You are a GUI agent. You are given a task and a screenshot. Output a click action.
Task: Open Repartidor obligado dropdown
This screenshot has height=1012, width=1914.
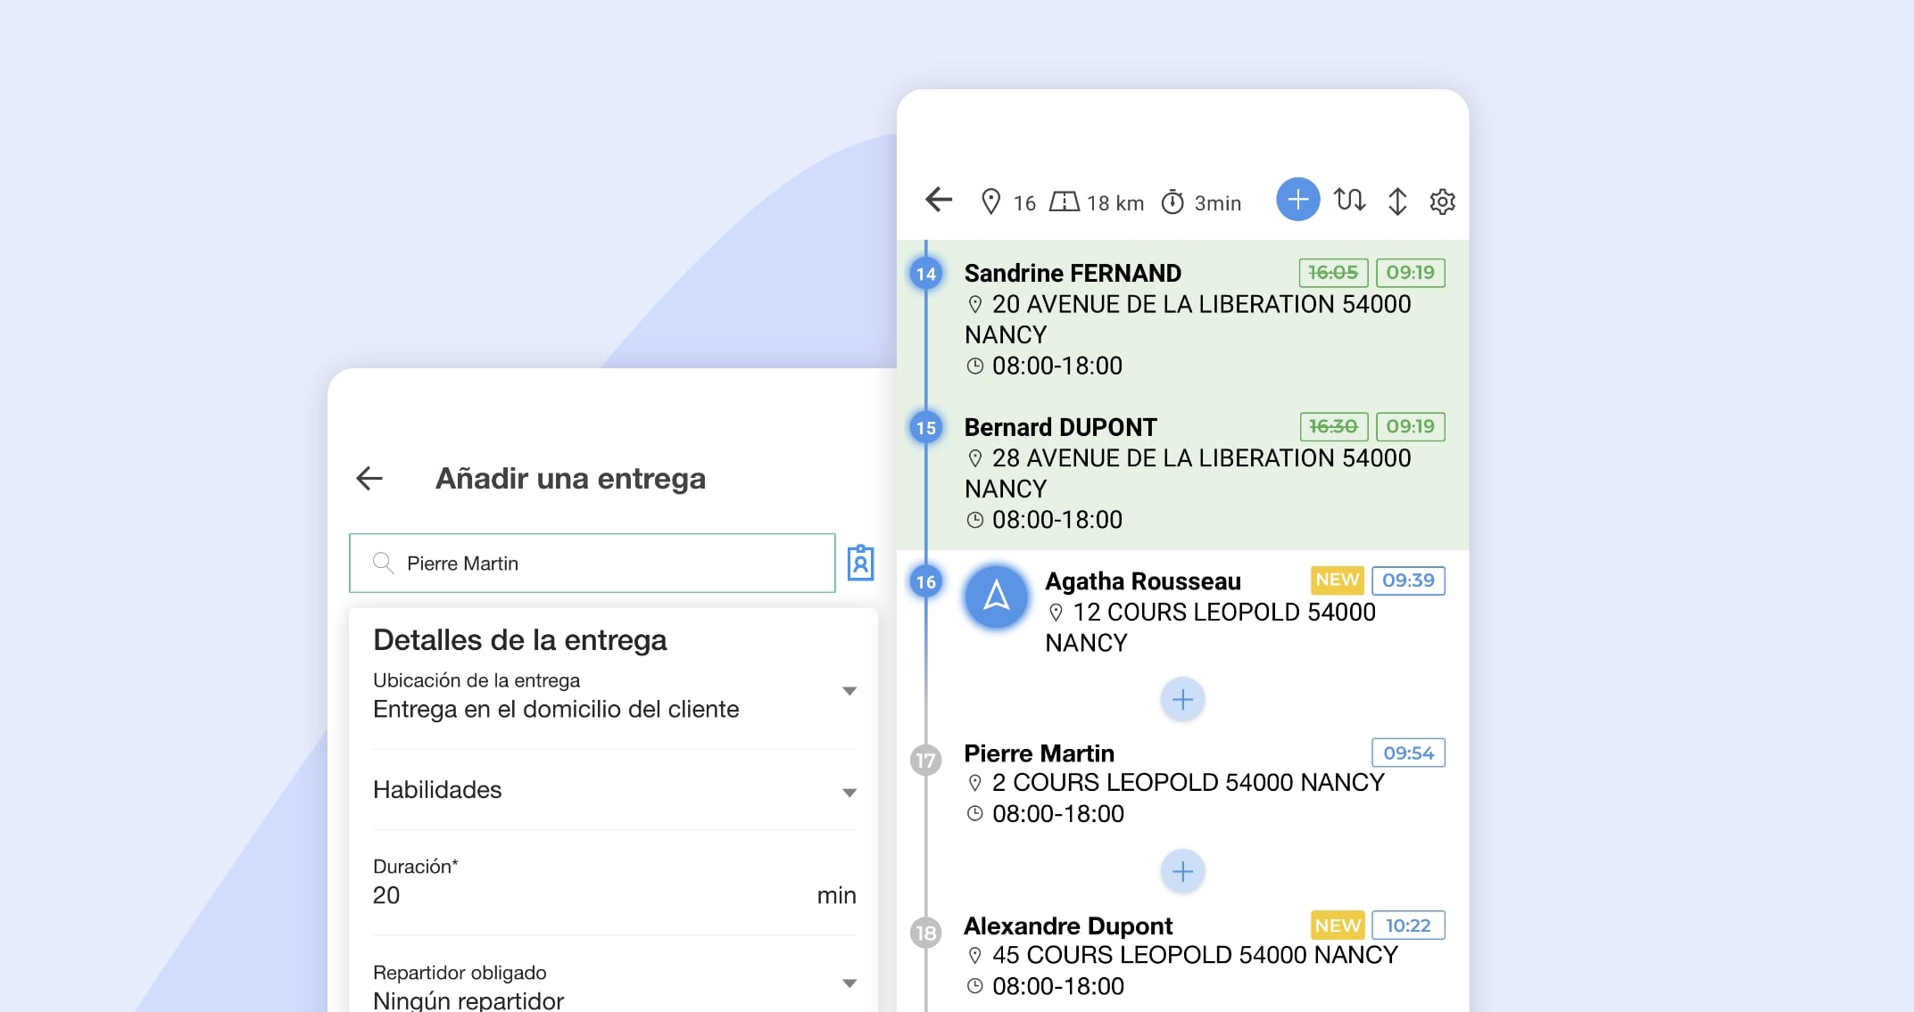[x=849, y=983]
